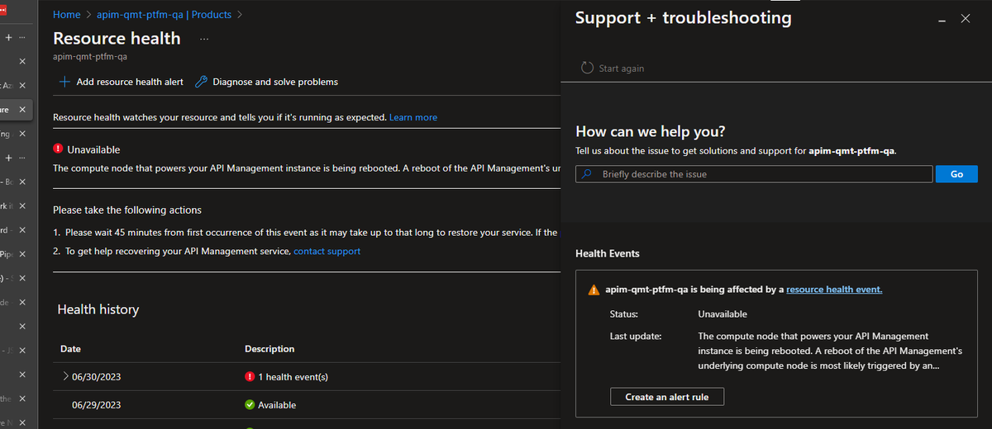Open apim-qmt-ptfm-qa | Products breadcrumb

(x=165, y=15)
